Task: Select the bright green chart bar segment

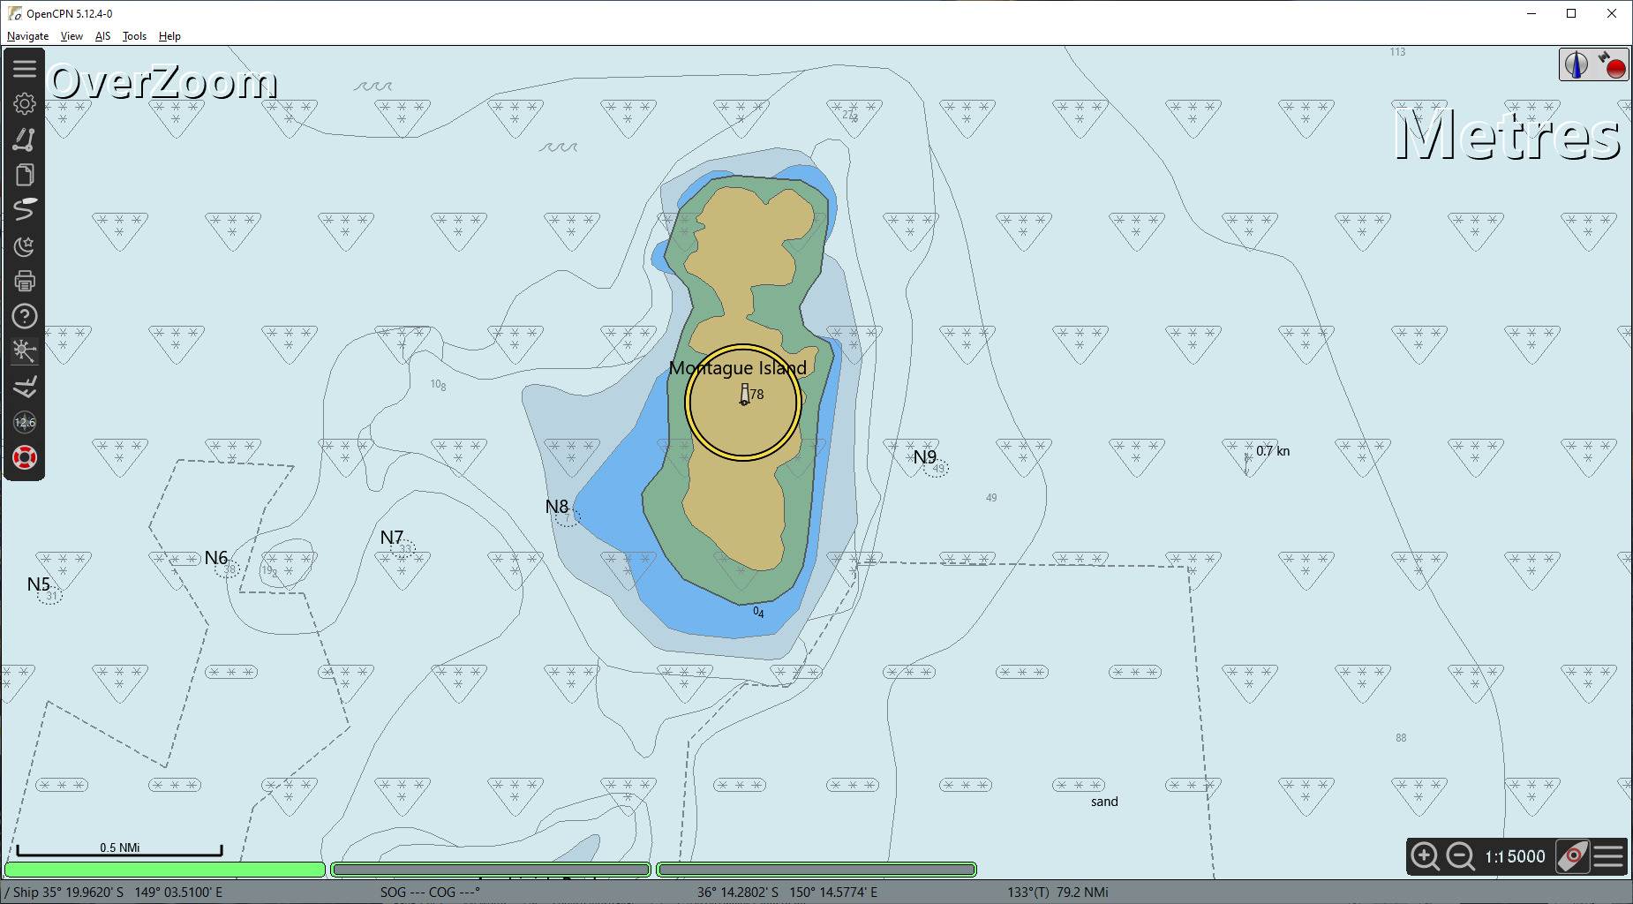Action: tap(165, 870)
